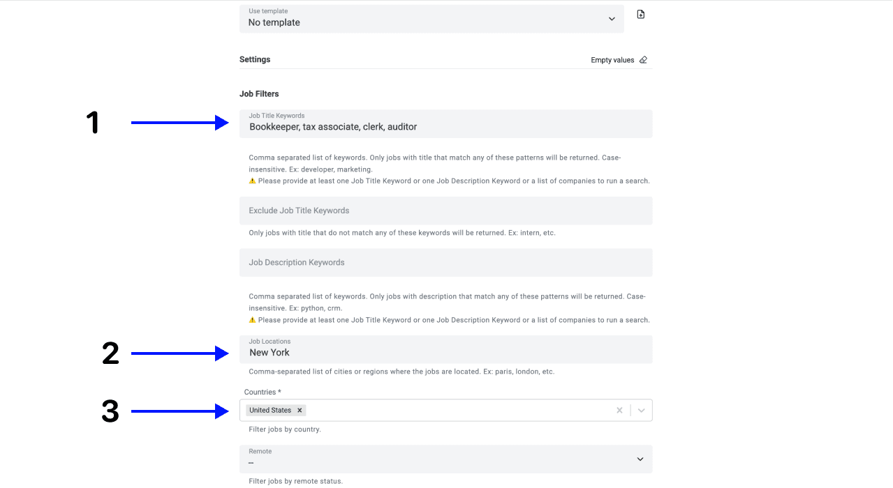Click the warning icon below Job Description Keywords

(x=252, y=319)
